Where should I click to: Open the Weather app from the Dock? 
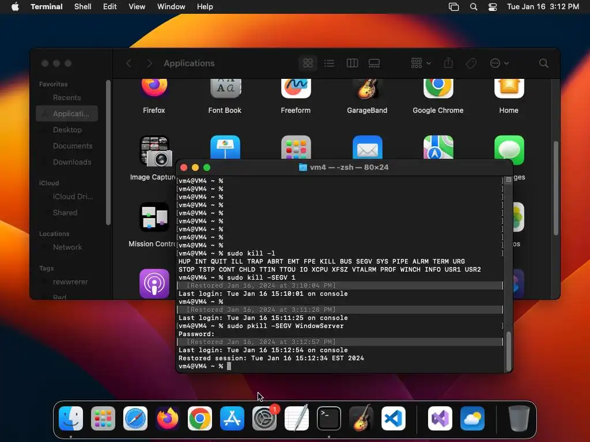pos(472,418)
